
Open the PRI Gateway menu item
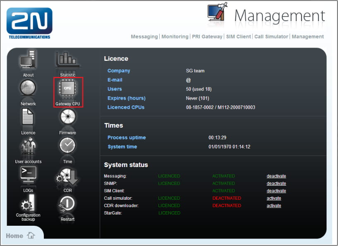click(207, 37)
